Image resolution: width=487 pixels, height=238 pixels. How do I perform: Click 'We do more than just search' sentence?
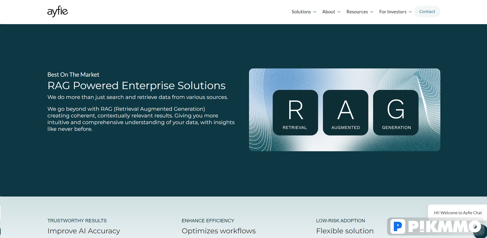coord(138,97)
